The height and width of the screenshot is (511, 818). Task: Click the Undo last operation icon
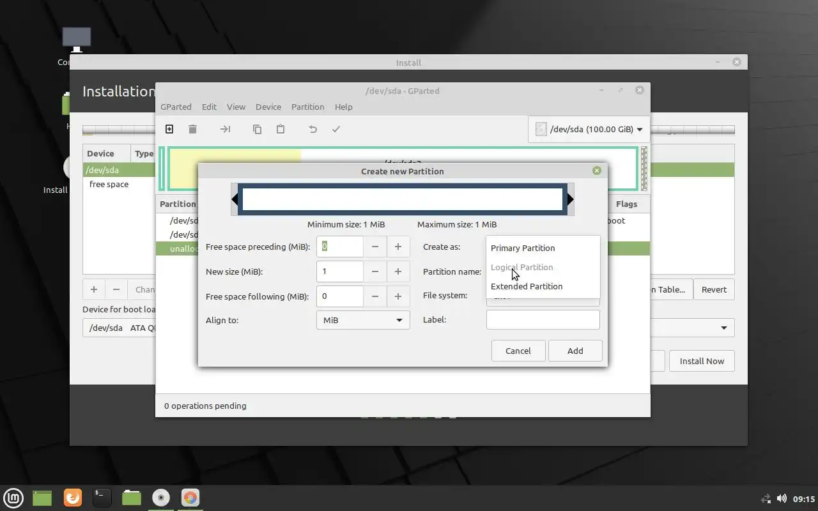tap(313, 129)
